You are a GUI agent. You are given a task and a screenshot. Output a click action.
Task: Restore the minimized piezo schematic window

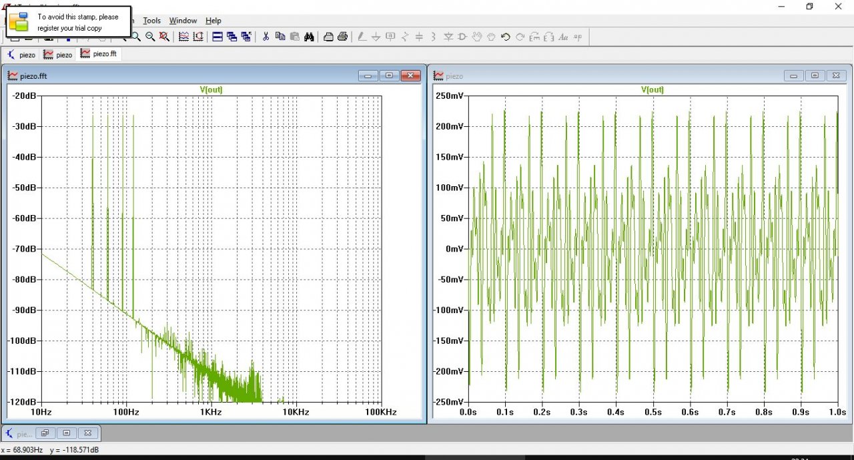click(45, 433)
